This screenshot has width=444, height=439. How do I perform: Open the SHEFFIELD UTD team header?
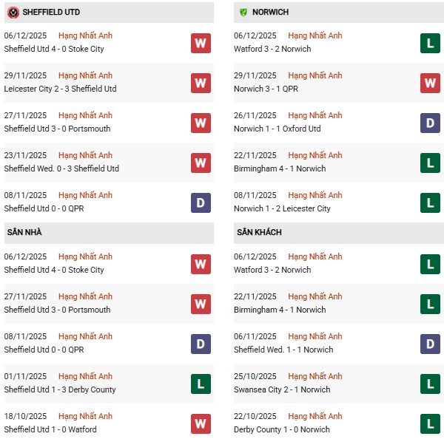pyautogui.click(x=51, y=13)
